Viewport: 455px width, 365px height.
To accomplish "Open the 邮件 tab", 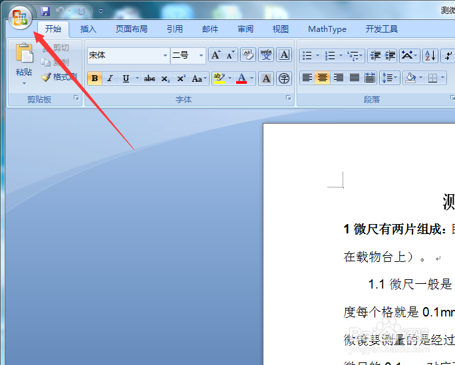I will (x=210, y=29).
